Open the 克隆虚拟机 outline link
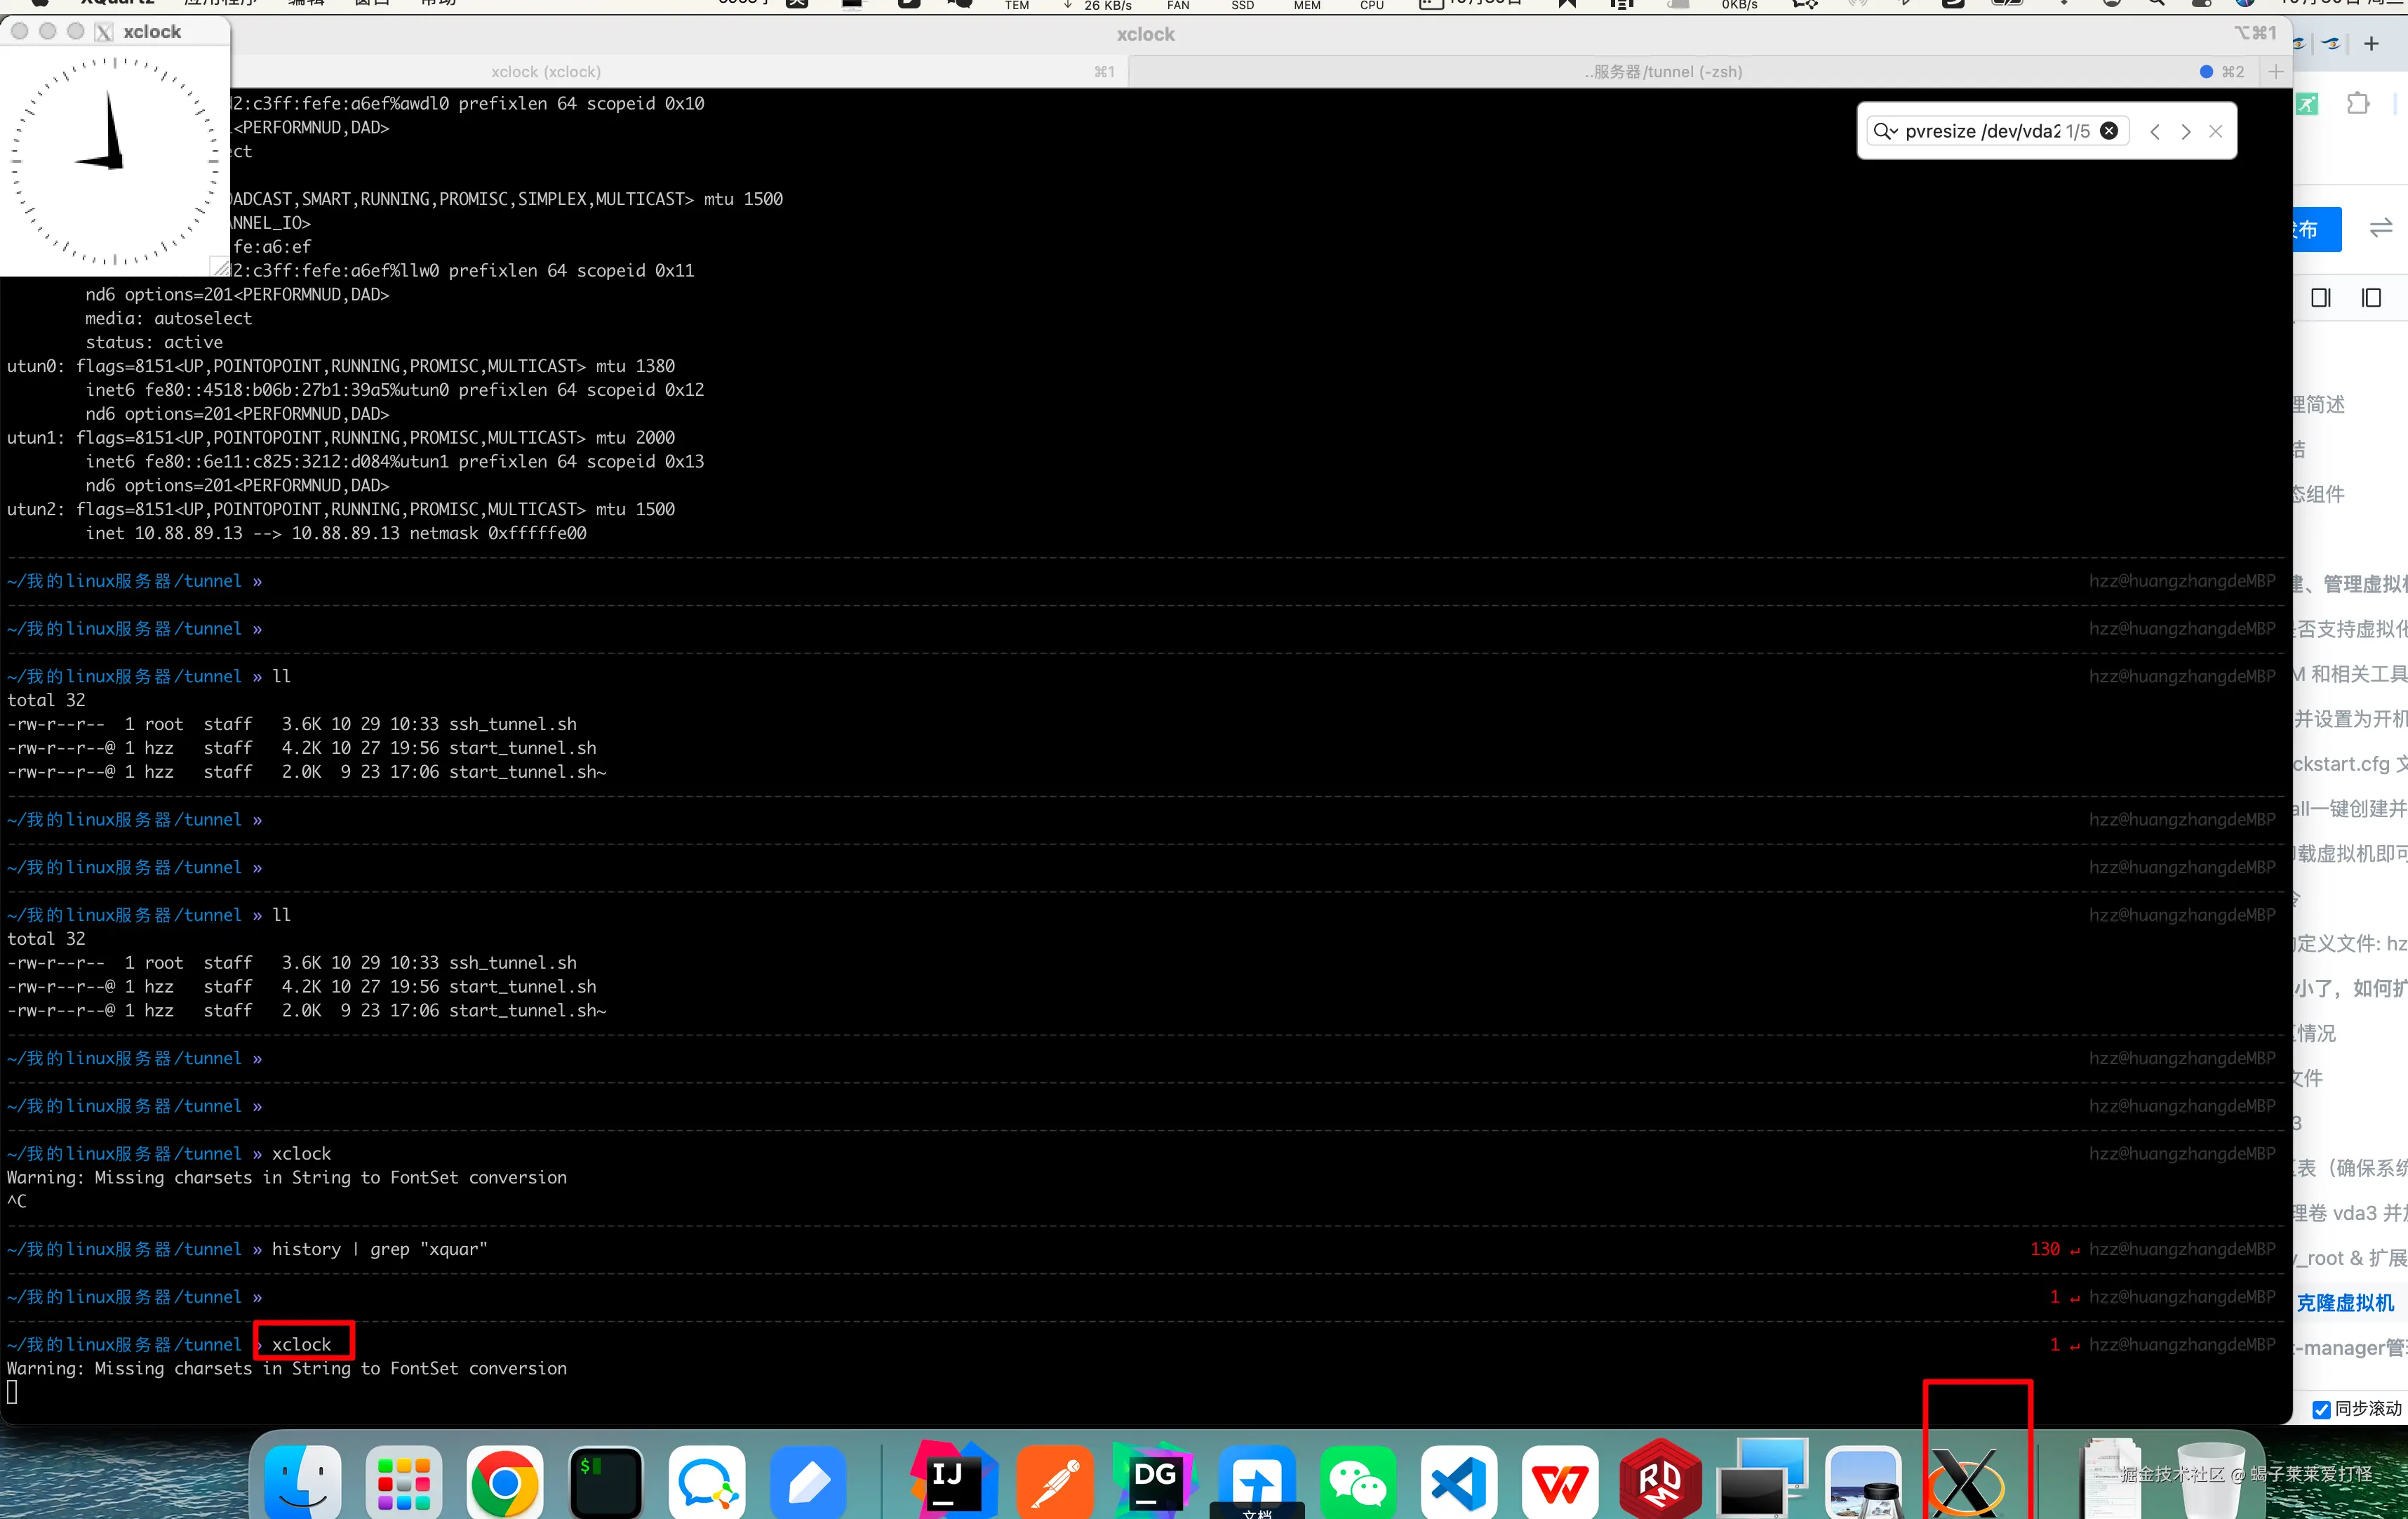This screenshot has width=2408, height=1519. [x=2345, y=1303]
